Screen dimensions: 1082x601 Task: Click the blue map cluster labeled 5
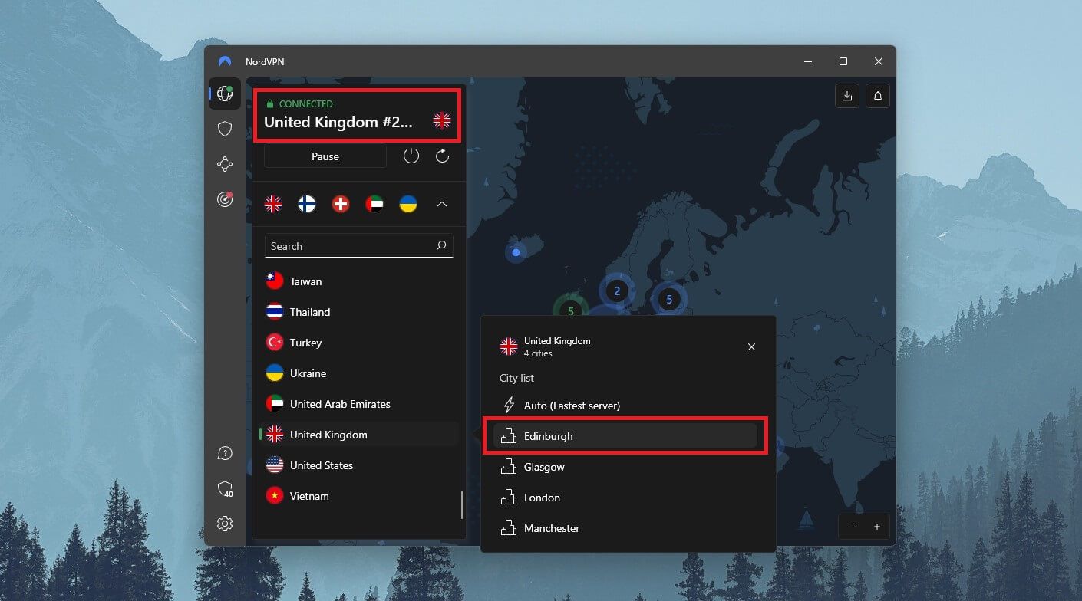coord(669,300)
